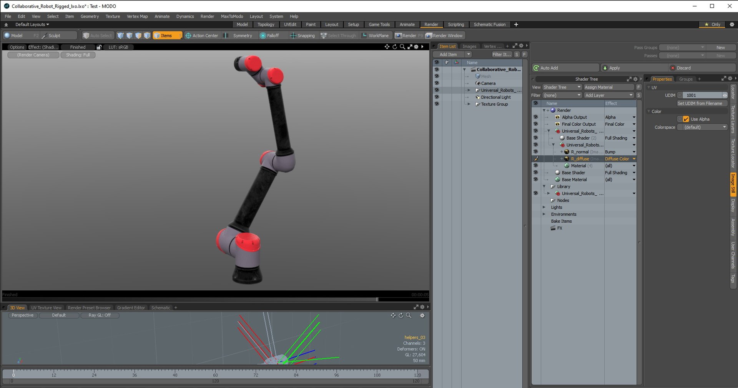Click Directional Light item icon
The width and height of the screenshot is (738, 388).
tap(478, 97)
